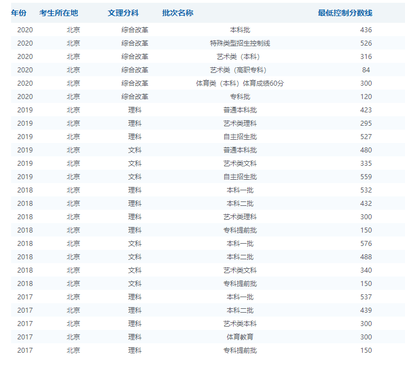Click the score 488
This screenshot has width=405, height=365.
[x=366, y=257]
